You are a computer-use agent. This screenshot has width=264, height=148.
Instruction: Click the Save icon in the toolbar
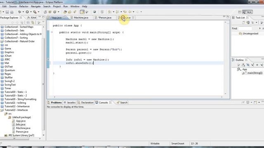pos(7,12)
